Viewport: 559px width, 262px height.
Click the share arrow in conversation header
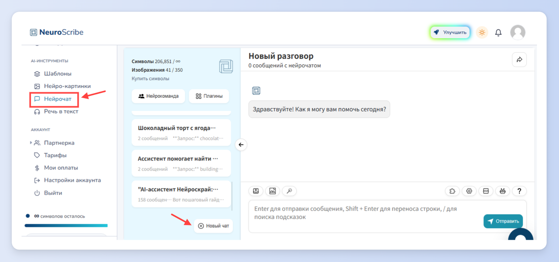519,60
